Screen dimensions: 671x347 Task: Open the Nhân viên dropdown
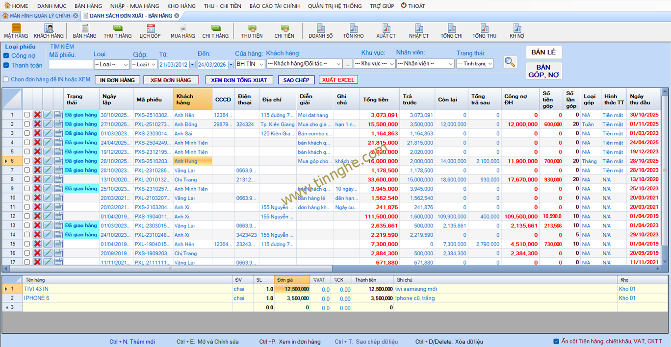[450, 64]
